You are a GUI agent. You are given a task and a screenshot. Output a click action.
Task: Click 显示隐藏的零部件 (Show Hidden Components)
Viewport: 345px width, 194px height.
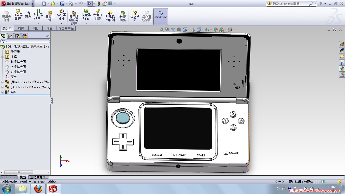[x=74, y=18]
